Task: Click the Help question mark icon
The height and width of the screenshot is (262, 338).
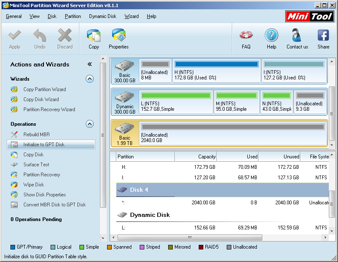Action: pyautogui.click(x=271, y=38)
